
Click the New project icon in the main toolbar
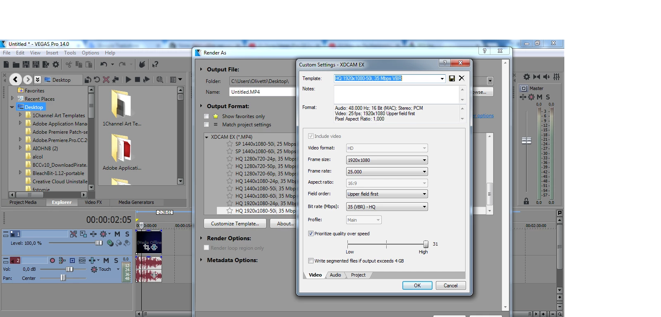click(x=6, y=64)
